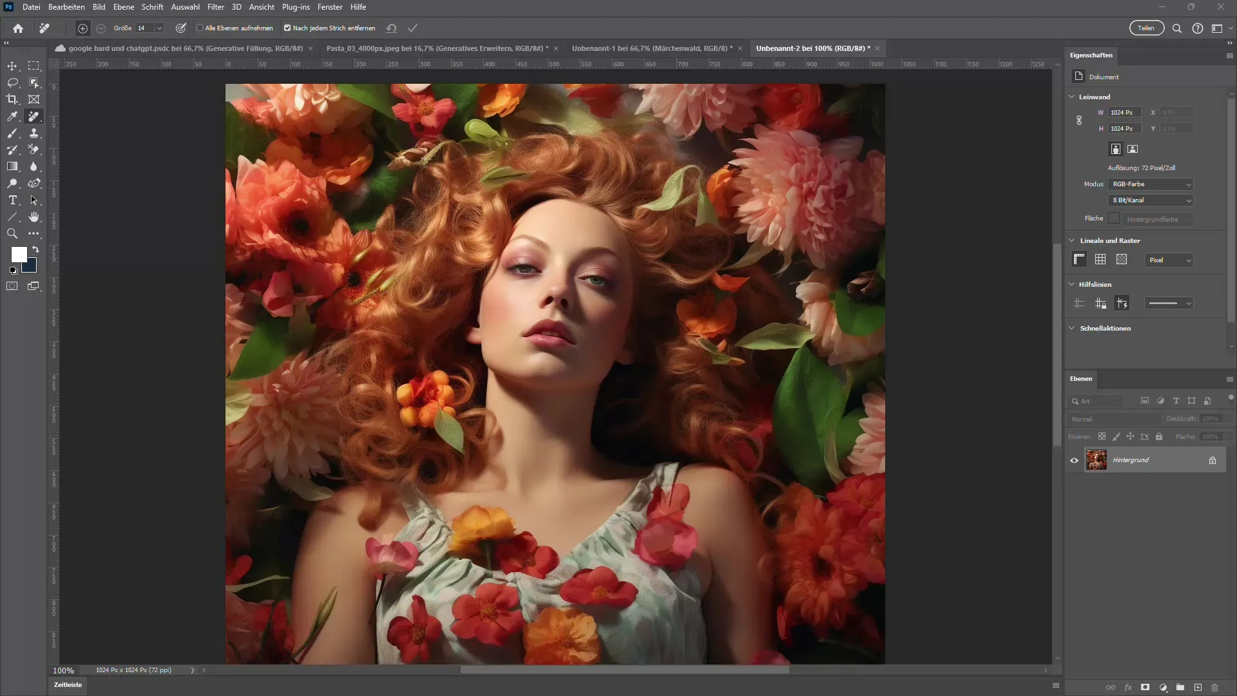Toggle Quick Mask mode
The width and height of the screenshot is (1237, 696).
pyautogui.click(x=12, y=286)
